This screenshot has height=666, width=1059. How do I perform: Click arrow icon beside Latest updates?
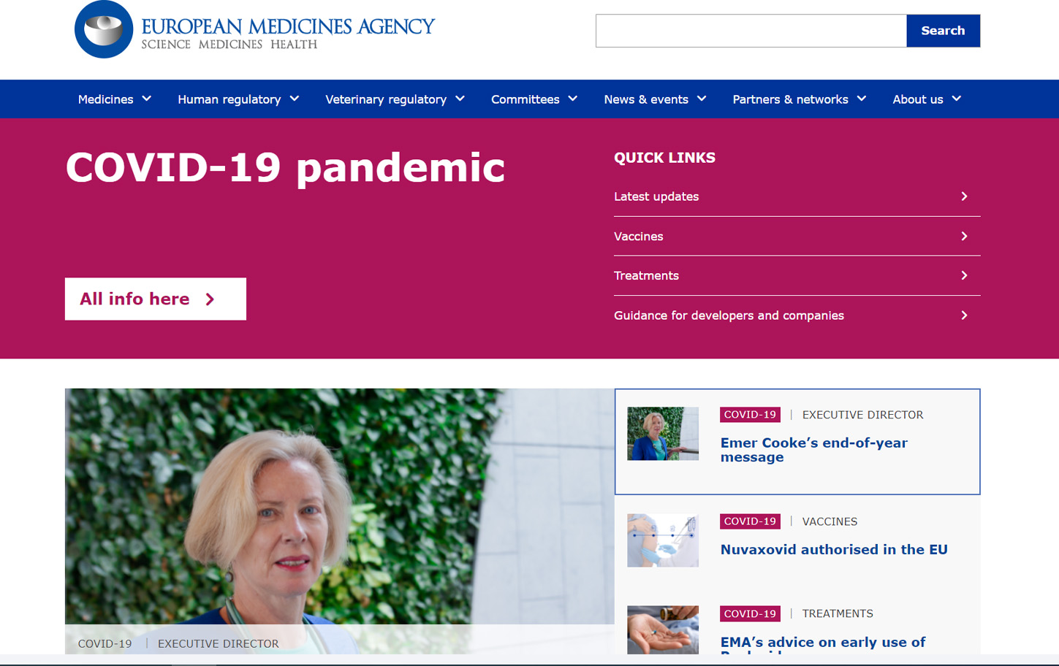[x=965, y=196]
